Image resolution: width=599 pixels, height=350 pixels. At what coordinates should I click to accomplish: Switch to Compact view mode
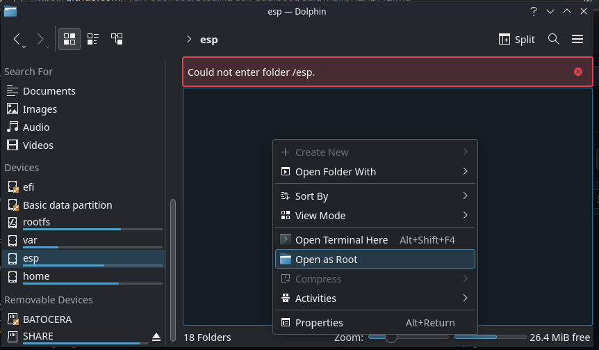[x=93, y=39]
